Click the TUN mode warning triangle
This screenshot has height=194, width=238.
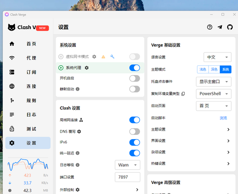coord(103,57)
